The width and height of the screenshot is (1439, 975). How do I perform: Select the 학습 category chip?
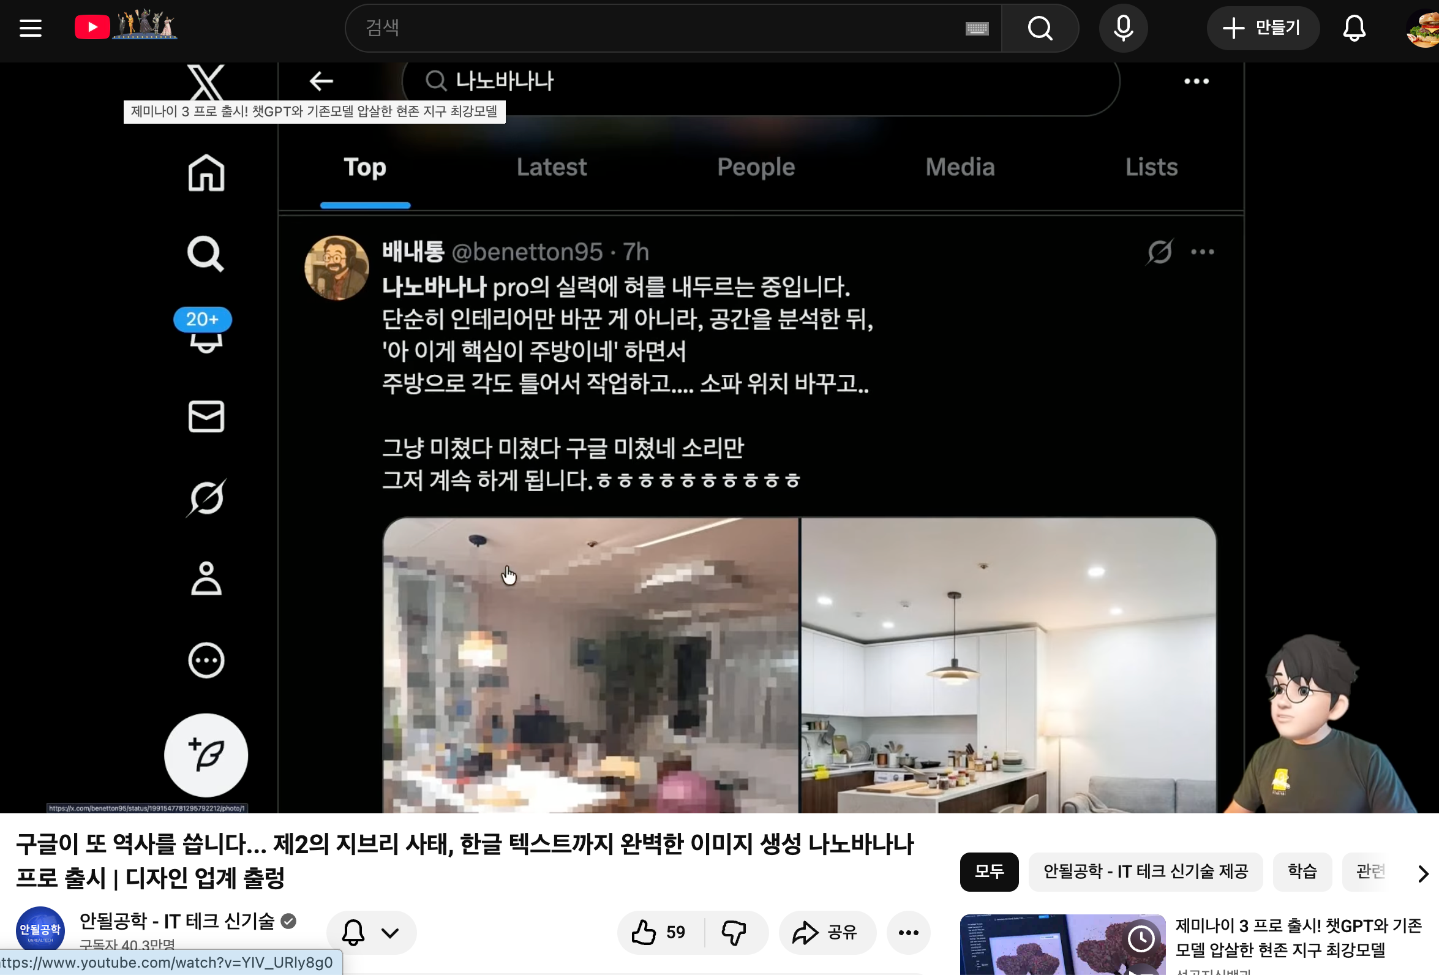tap(1302, 871)
